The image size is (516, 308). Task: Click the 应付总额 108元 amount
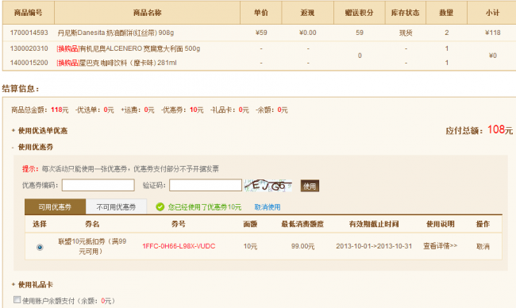(x=500, y=129)
